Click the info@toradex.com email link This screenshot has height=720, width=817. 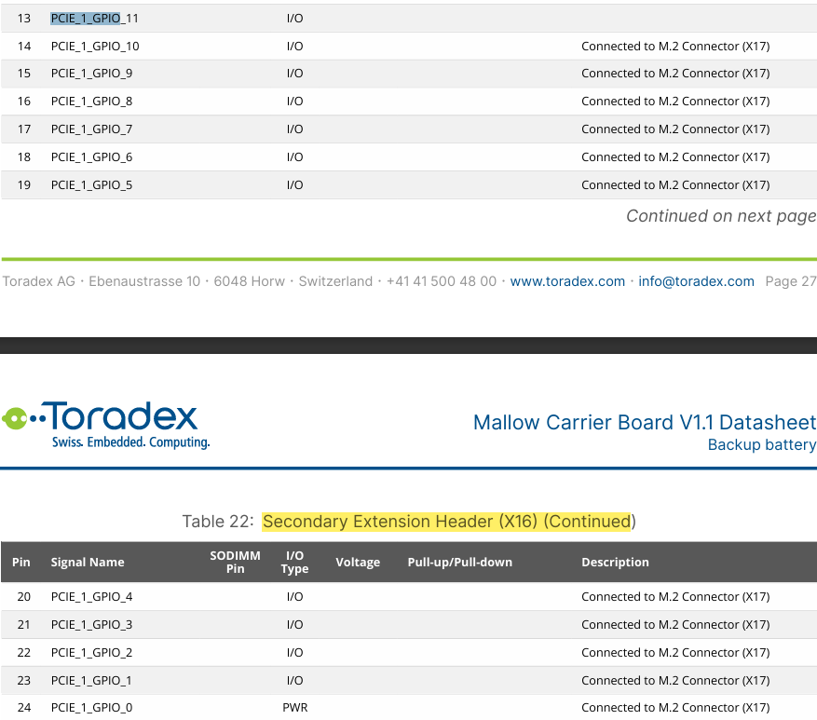[696, 281]
